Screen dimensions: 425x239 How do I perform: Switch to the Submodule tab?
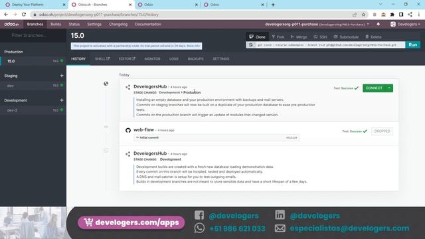coord(346,37)
